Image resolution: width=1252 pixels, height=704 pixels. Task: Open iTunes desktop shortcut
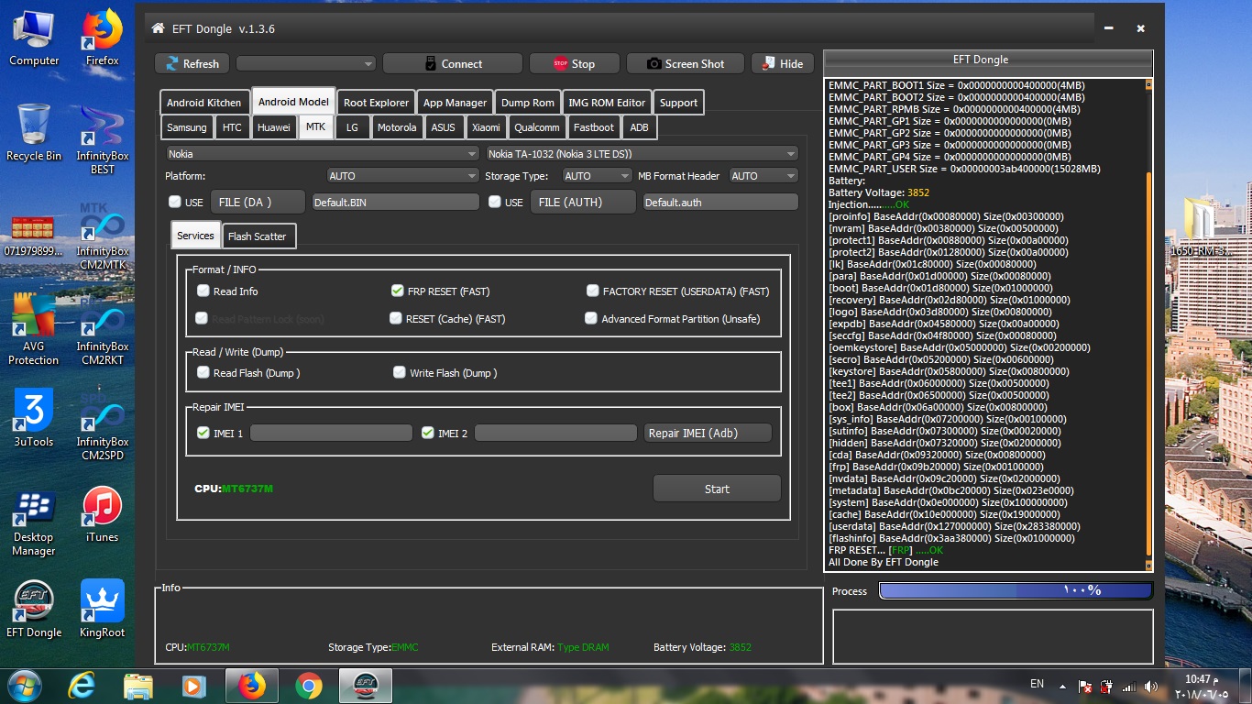tap(103, 515)
